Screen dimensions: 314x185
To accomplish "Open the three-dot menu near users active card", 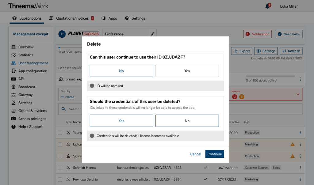I will coord(300,79).
